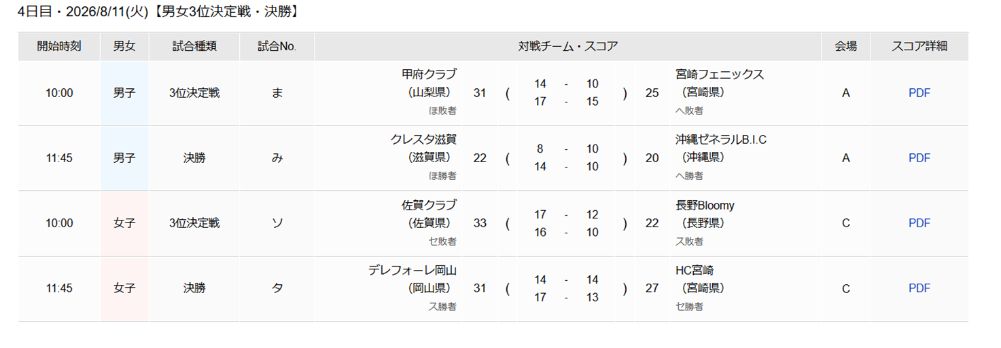Image resolution: width=1001 pixels, height=348 pixels.
Task: Open PDF for デレフォーレ岡山 vs HC宮崎 final
Action: (919, 288)
